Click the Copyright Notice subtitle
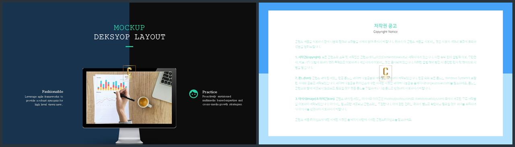Screen dimensions: 515x147 [385, 32]
